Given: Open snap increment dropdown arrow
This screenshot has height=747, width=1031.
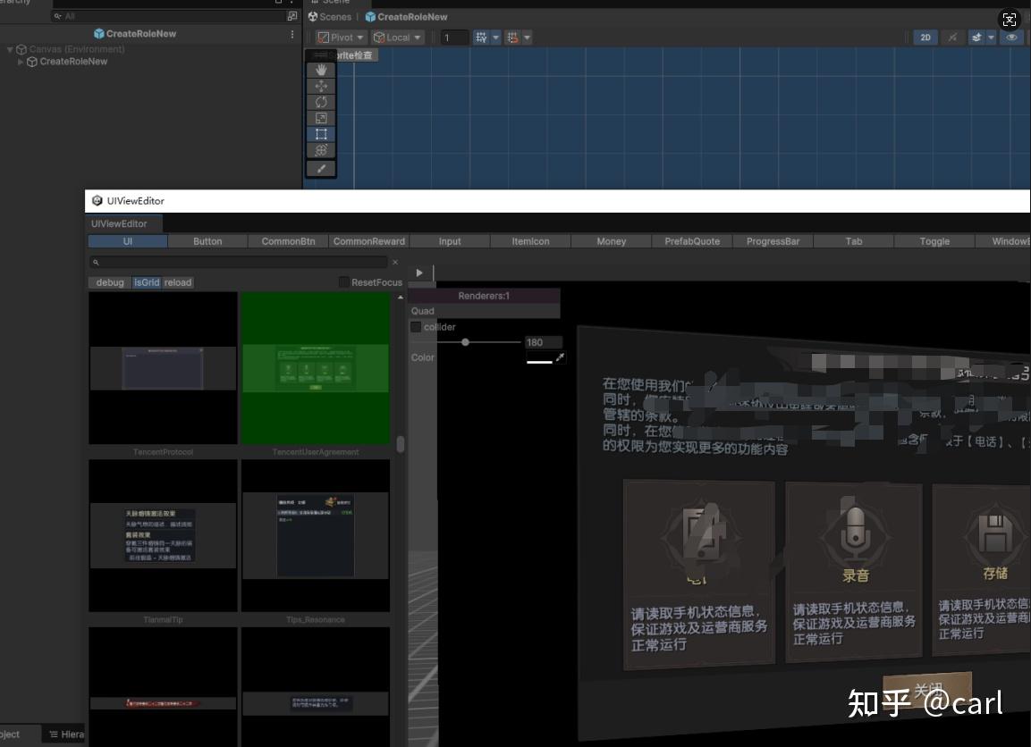Looking at the screenshot, I should point(528,38).
